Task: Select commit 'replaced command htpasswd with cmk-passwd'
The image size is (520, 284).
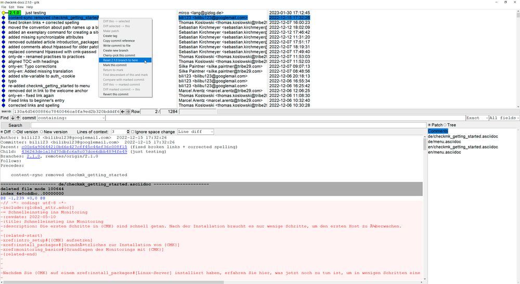Action: click(53, 51)
